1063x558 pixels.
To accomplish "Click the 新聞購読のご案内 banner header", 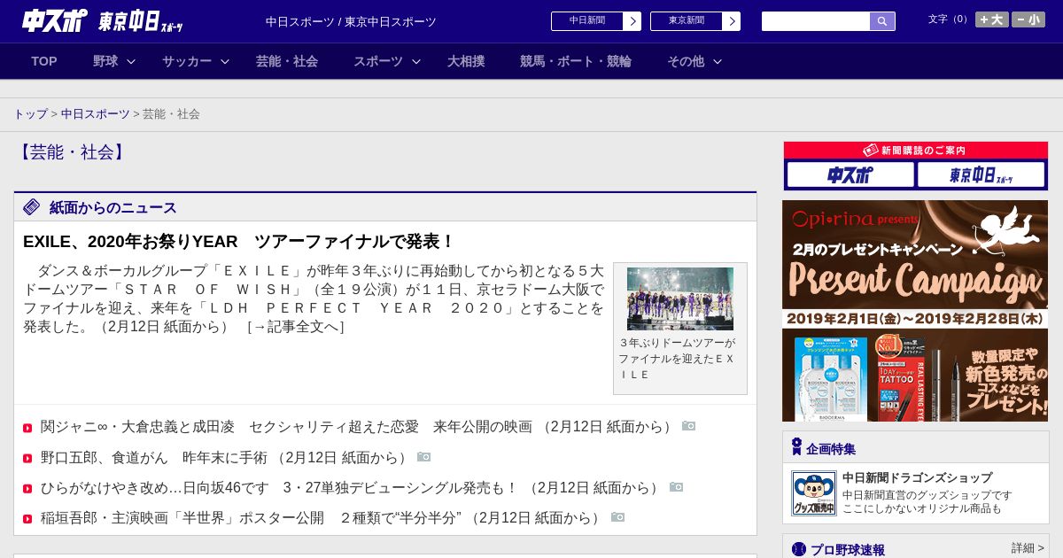I will [x=916, y=151].
